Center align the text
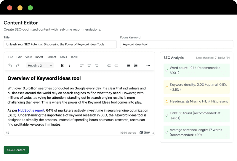Screen dimensions: 237x161 point(89,65)
